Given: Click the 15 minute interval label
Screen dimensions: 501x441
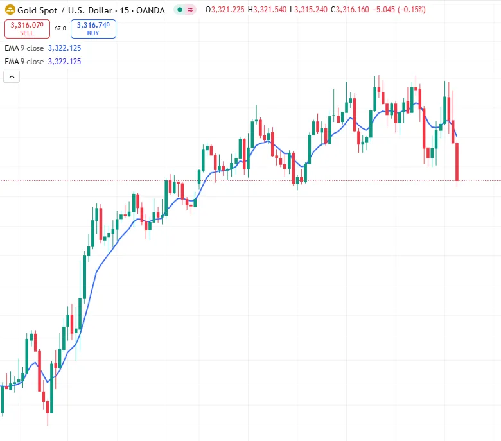Looking at the screenshot, I should coord(126,10).
